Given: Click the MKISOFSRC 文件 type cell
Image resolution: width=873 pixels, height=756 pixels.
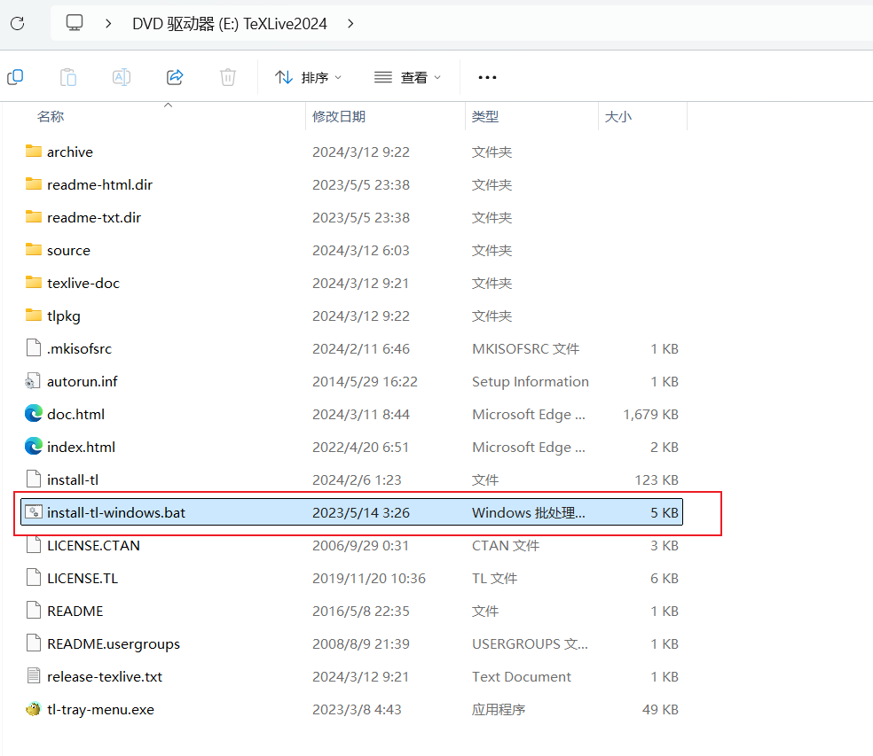Looking at the screenshot, I should pos(525,349).
